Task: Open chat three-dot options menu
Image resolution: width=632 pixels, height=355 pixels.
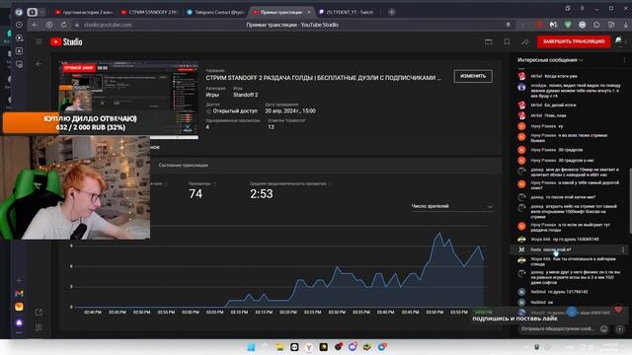Action: (x=625, y=60)
